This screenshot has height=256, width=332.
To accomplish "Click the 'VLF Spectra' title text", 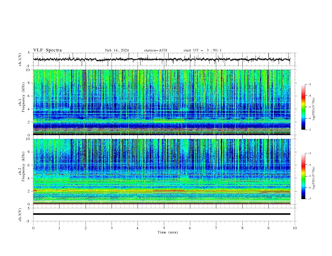I will [x=47, y=50].
